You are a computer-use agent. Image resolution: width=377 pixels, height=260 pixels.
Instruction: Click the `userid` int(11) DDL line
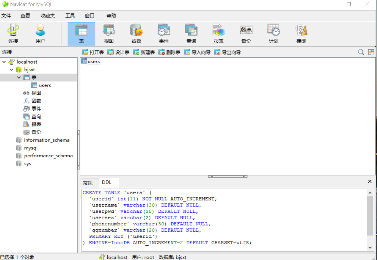[x=153, y=199]
